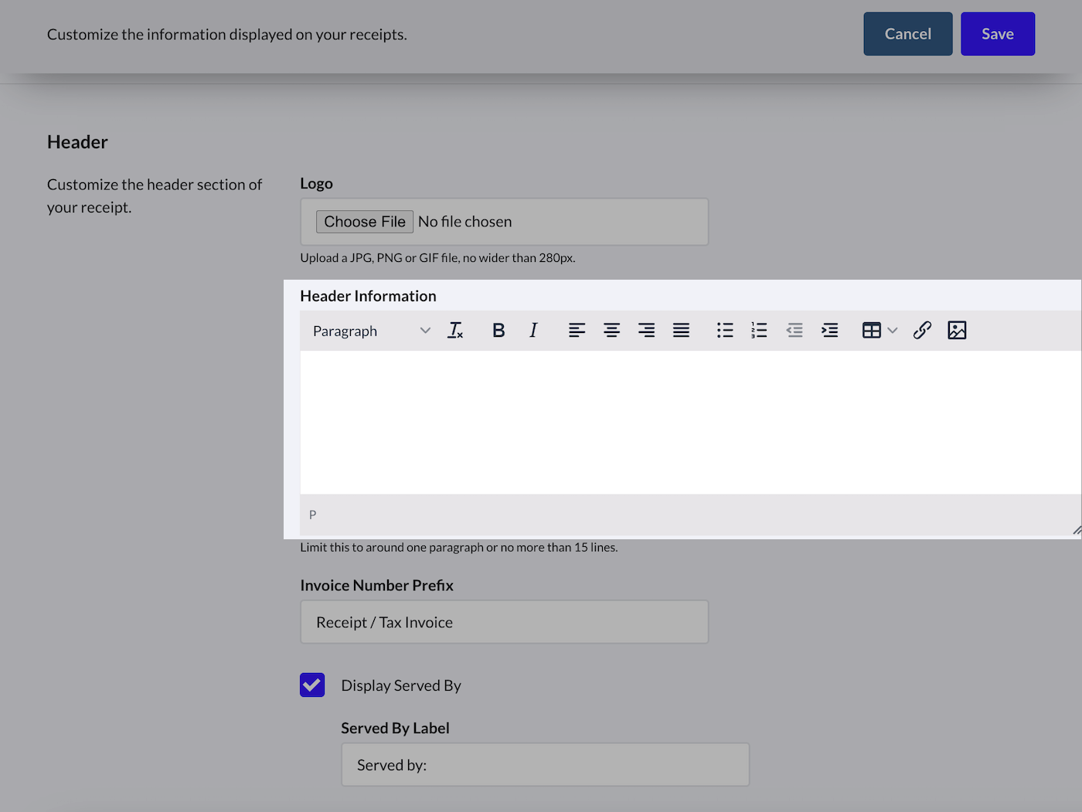This screenshot has width=1082, height=812.
Task: Toggle italic text formatting
Action: tap(533, 331)
